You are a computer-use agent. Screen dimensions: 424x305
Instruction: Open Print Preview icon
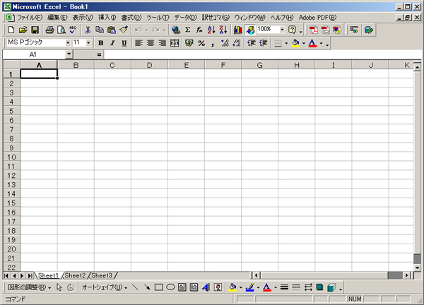[61, 30]
